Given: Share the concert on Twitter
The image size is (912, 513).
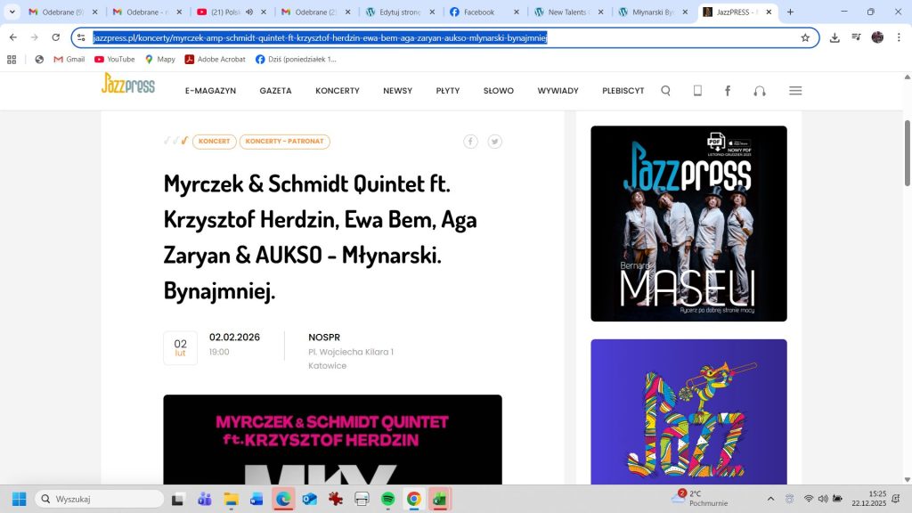Looking at the screenshot, I should (494, 142).
